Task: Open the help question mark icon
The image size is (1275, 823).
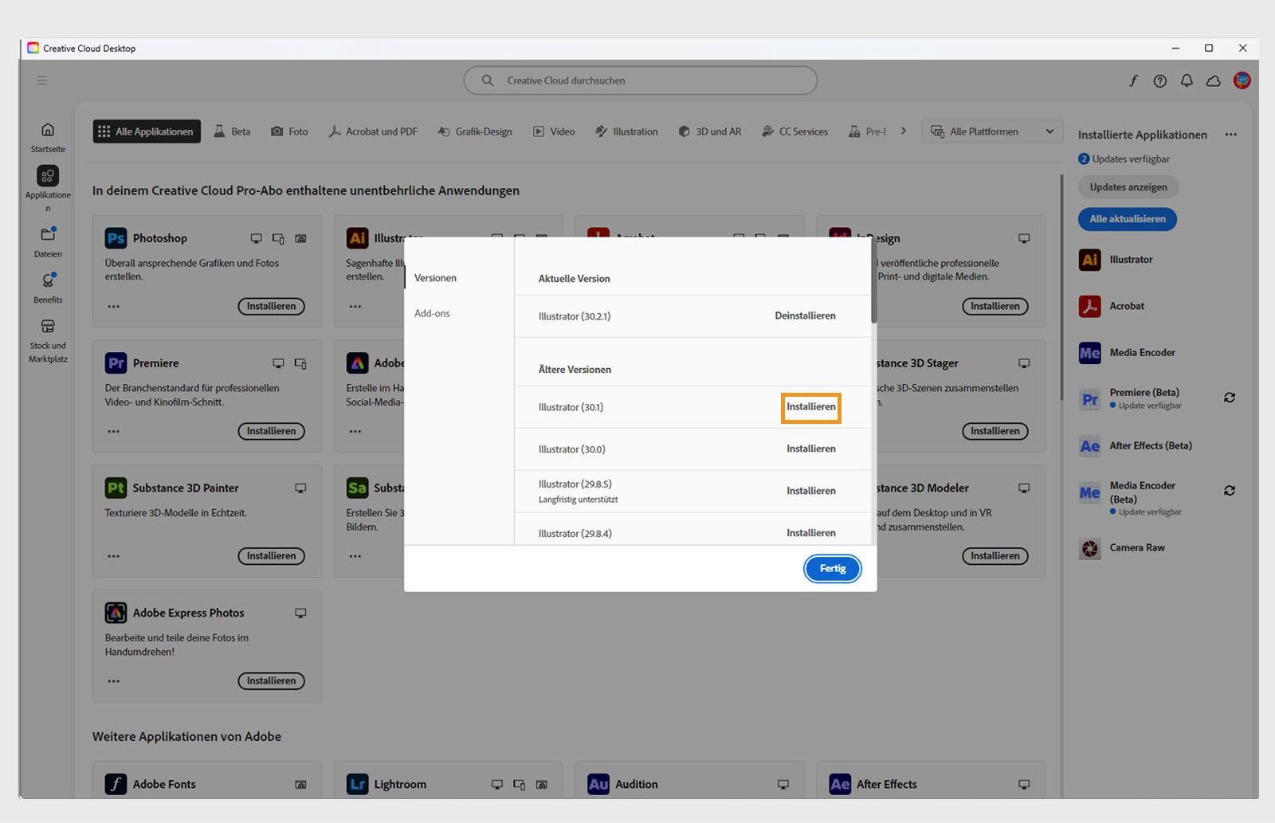Action: click(x=1160, y=80)
